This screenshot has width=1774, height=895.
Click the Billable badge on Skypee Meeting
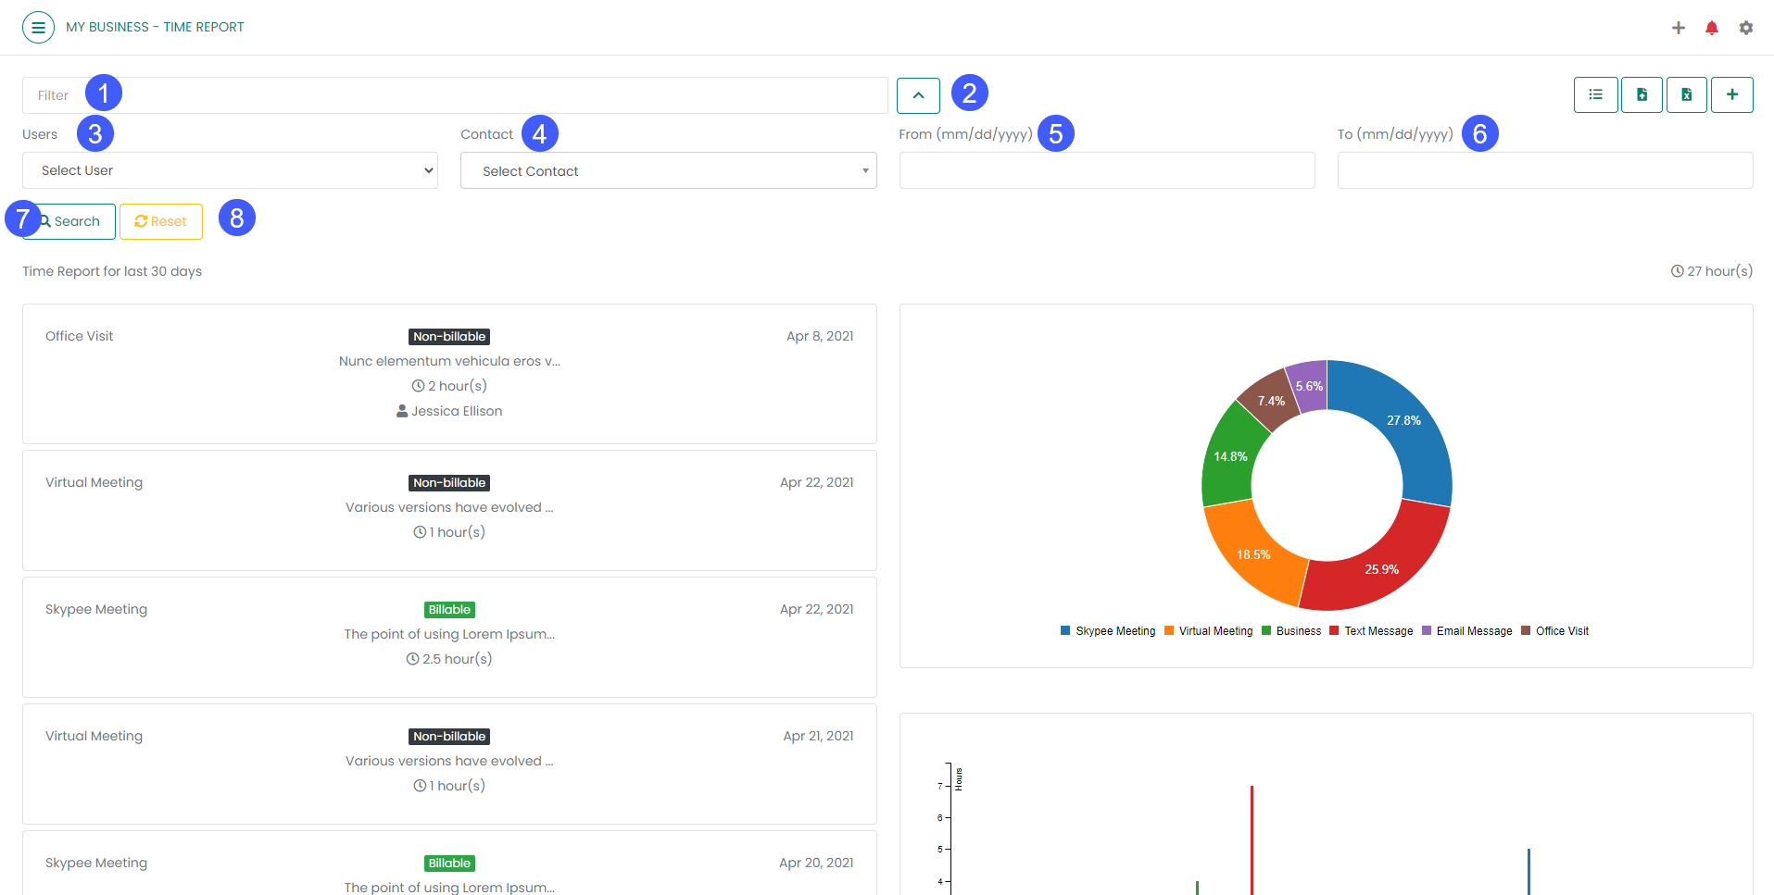pos(449,609)
